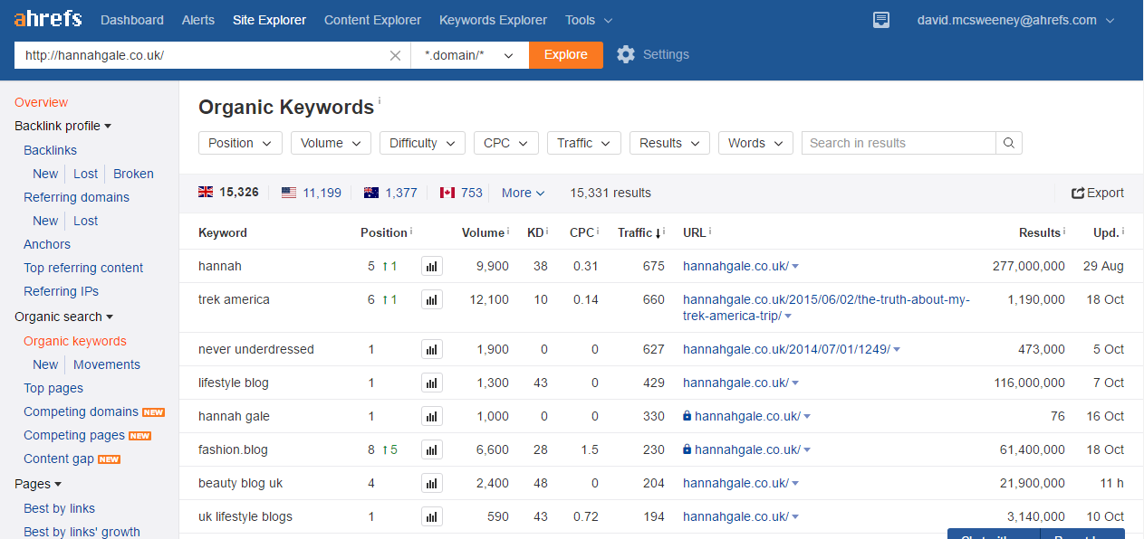Click the orange Explore button

[x=566, y=55]
